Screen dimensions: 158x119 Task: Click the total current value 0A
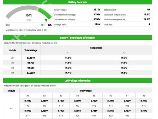coord(149,10)
